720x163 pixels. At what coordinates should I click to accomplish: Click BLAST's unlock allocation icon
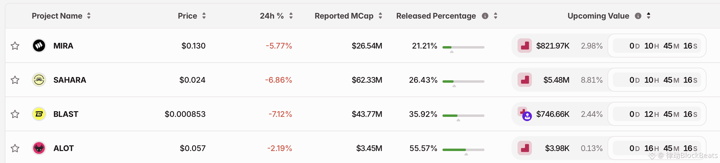point(525,114)
